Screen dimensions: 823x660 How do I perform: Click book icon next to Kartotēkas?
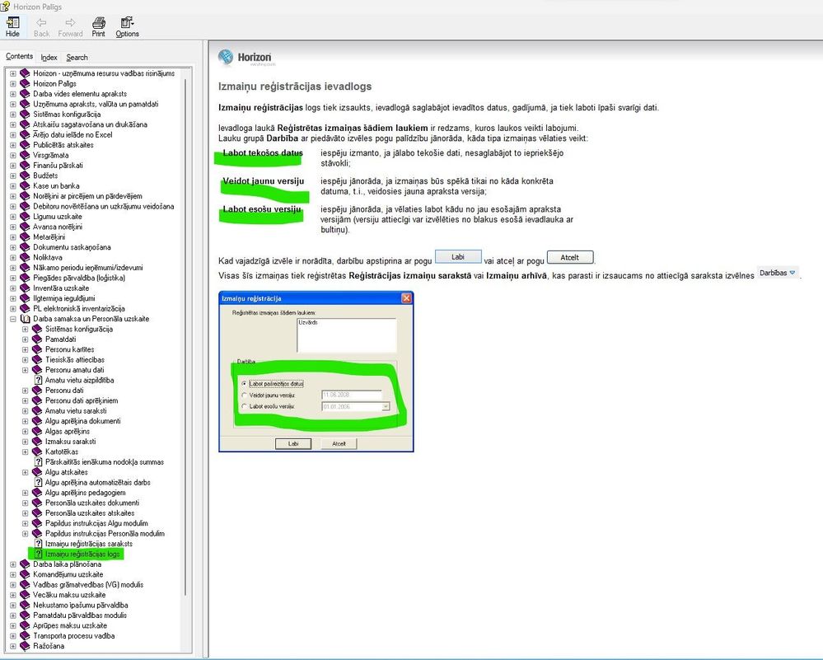[37, 452]
